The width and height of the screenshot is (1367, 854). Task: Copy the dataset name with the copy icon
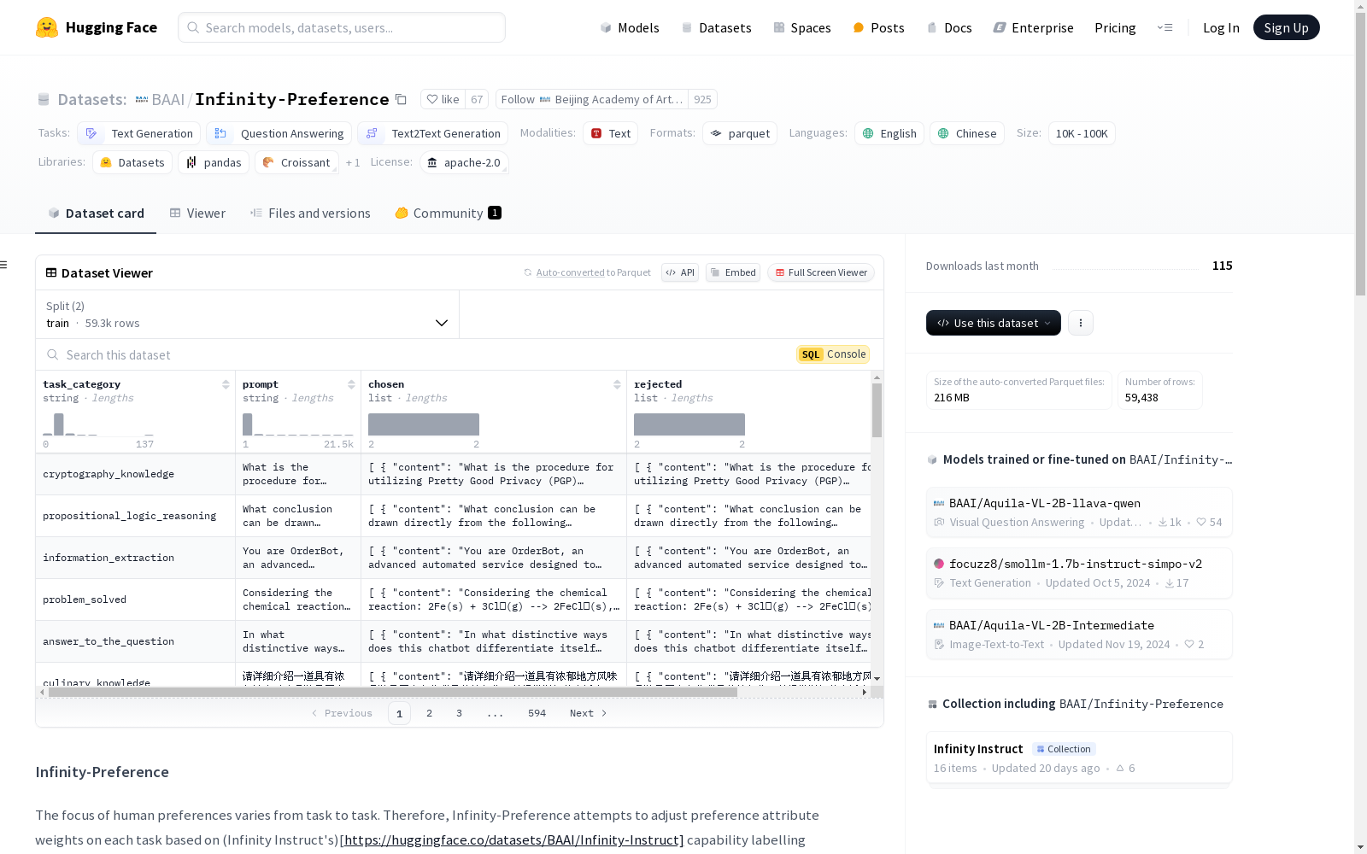[401, 99]
